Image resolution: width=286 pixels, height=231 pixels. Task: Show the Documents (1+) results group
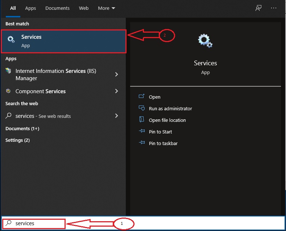point(22,128)
